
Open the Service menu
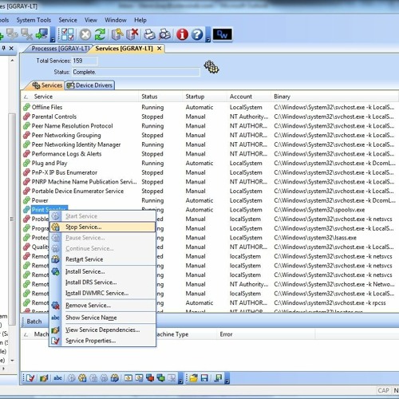(x=68, y=20)
